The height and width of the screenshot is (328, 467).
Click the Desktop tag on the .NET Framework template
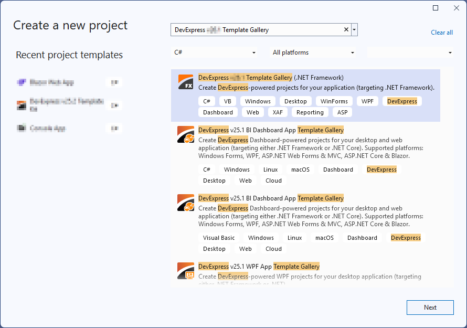[295, 101]
